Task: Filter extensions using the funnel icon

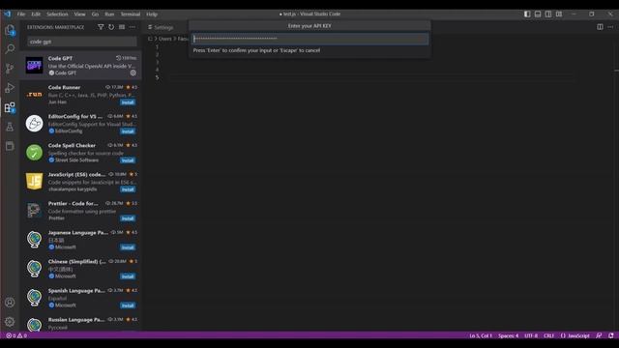Action: click(101, 27)
